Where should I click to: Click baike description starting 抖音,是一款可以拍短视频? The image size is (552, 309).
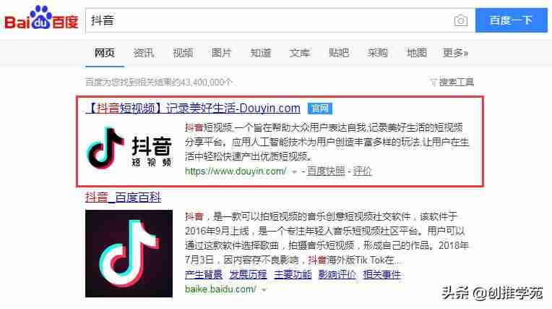(327, 238)
